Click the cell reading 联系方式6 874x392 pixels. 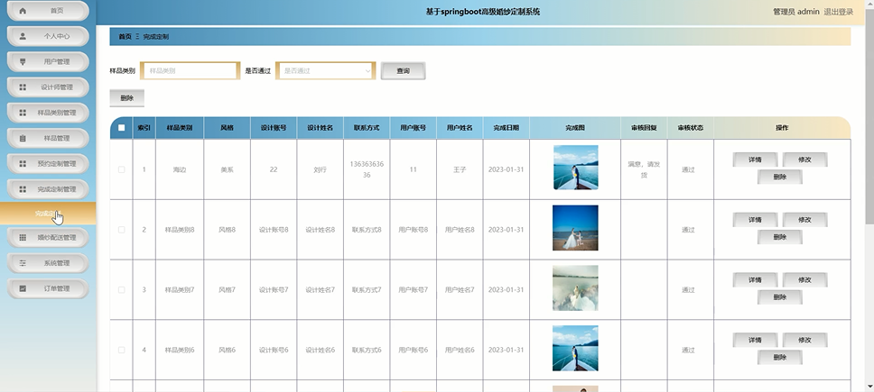(x=367, y=350)
